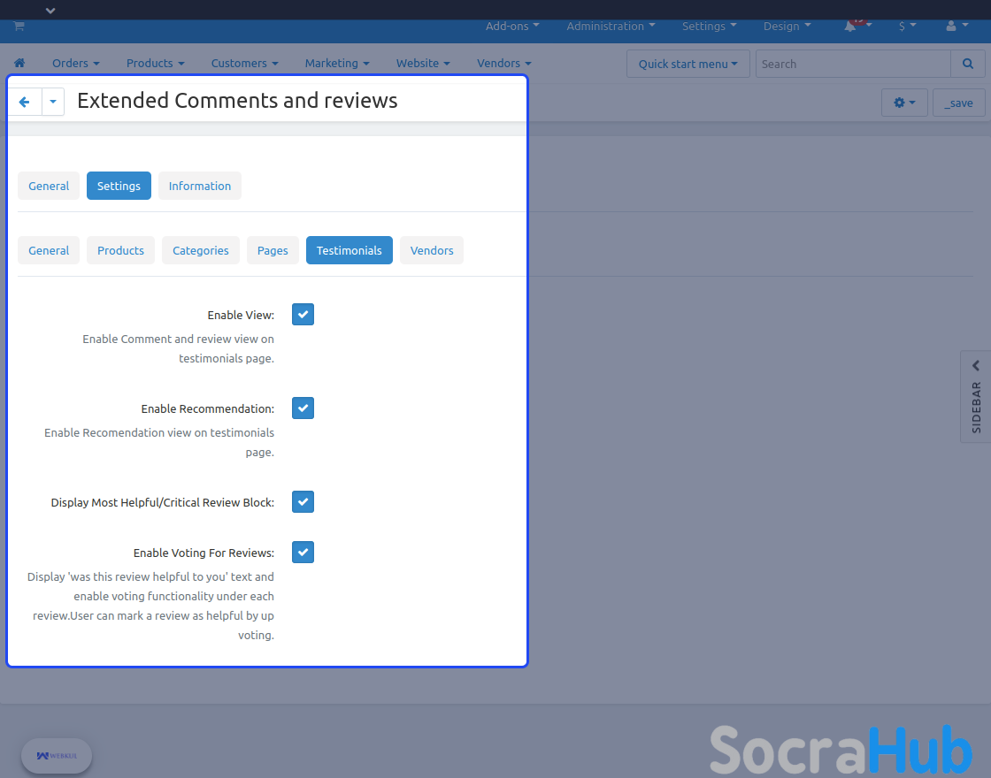This screenshot has height=778, width=991.
Task: Click the Search input field
Action: [x=852, y=64]
